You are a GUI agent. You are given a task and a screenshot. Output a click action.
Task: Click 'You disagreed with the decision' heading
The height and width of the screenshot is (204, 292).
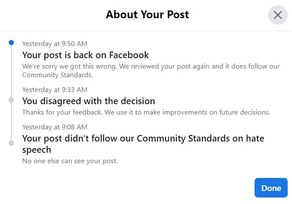(x=89, y=101)
